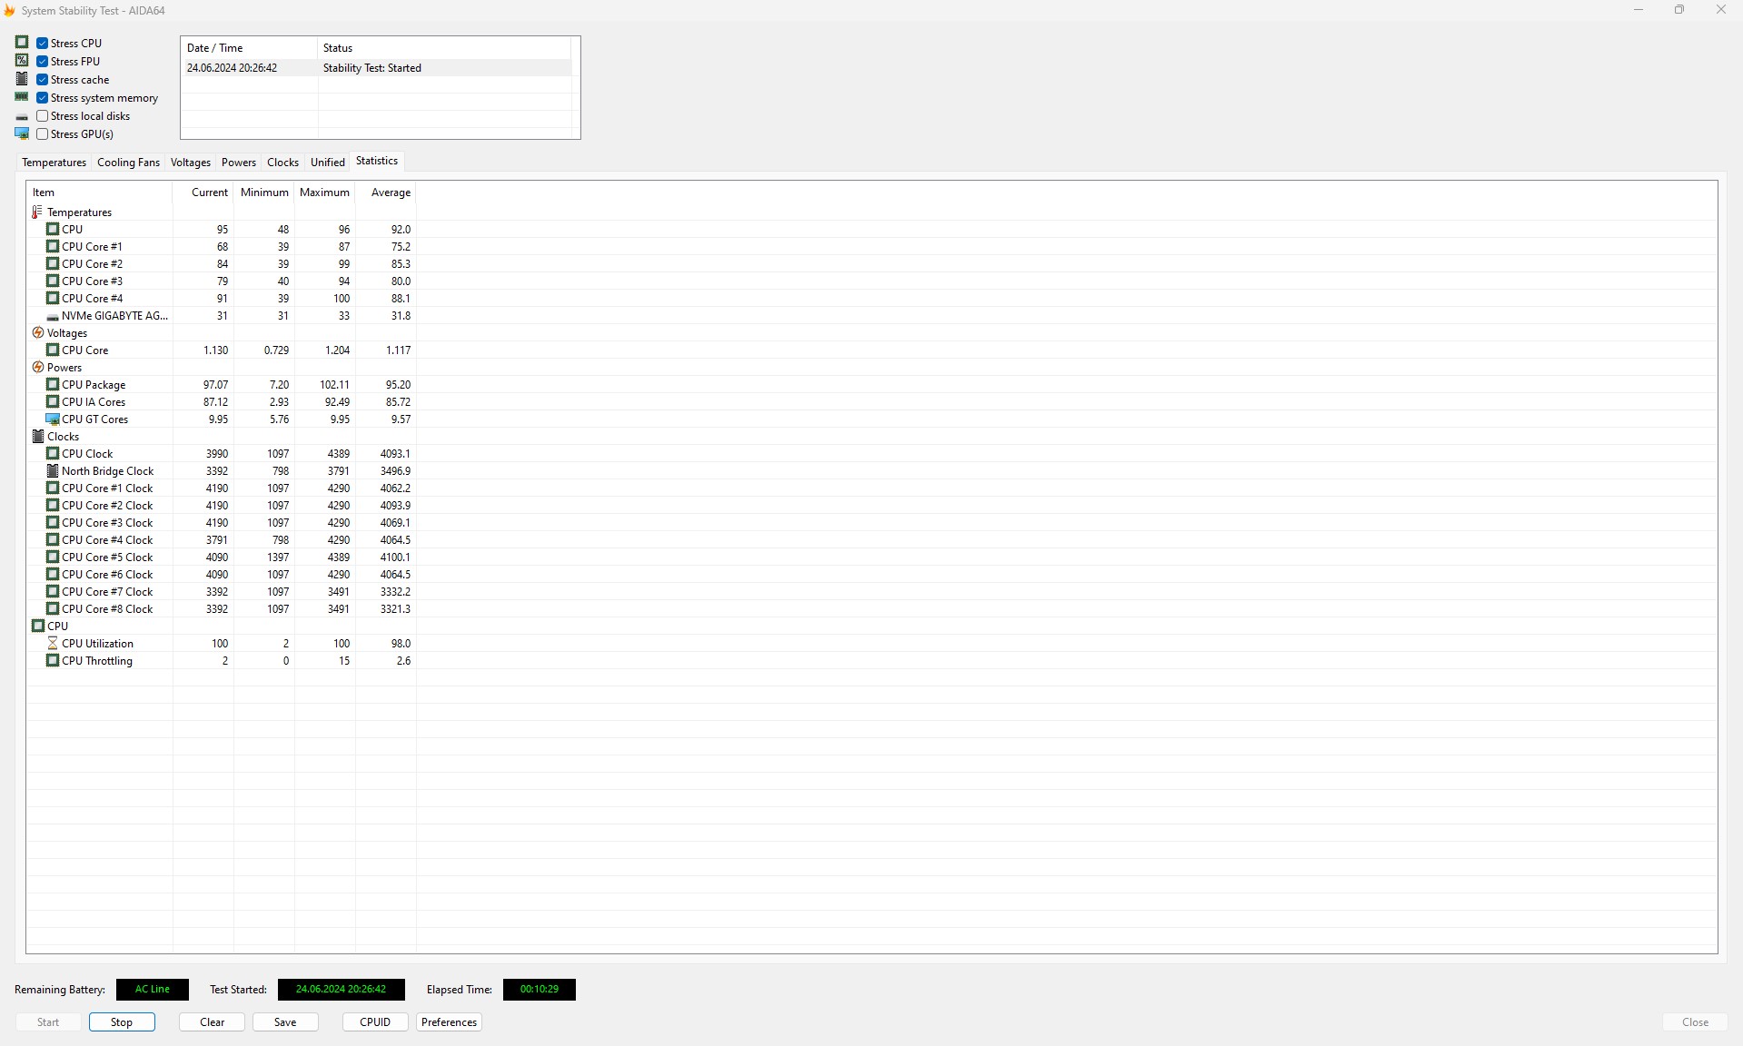Viewport: 1743px width, 1046px height.
Task: Uncheck the Stress CPU checkbox
Action: pos(42,43)
